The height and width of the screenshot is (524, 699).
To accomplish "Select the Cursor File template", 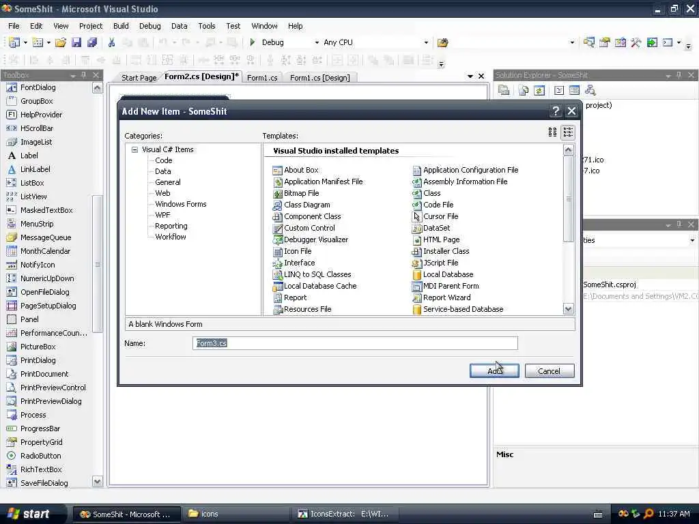I will point(435,216).
